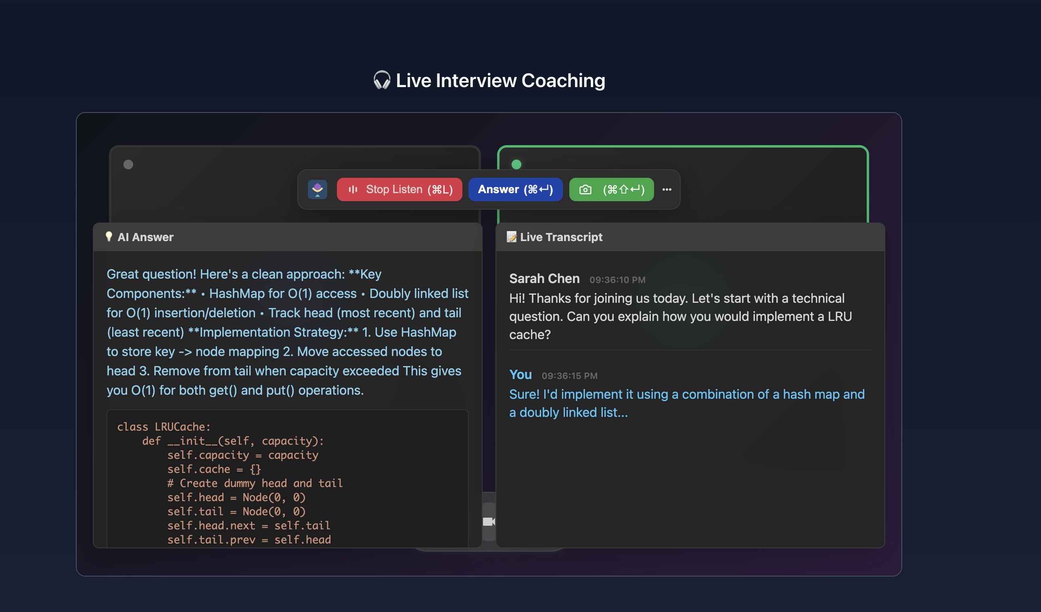The height and width of the screenshot is (612, 1041).
Task: Click the 09:36:15 PM timestamp
Action: (x=569, y=376)
